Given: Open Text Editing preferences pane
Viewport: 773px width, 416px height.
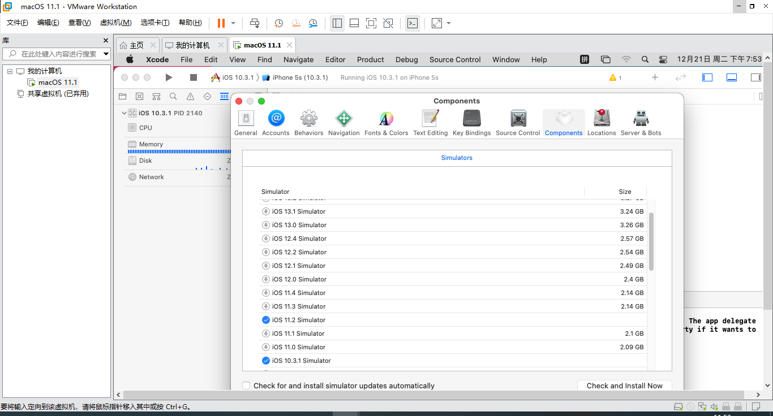Looking at the screenshot, I should pyautogui.click(x=431, y=123).
